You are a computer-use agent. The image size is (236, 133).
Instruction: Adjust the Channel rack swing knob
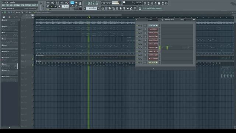[x=185, y=20]
